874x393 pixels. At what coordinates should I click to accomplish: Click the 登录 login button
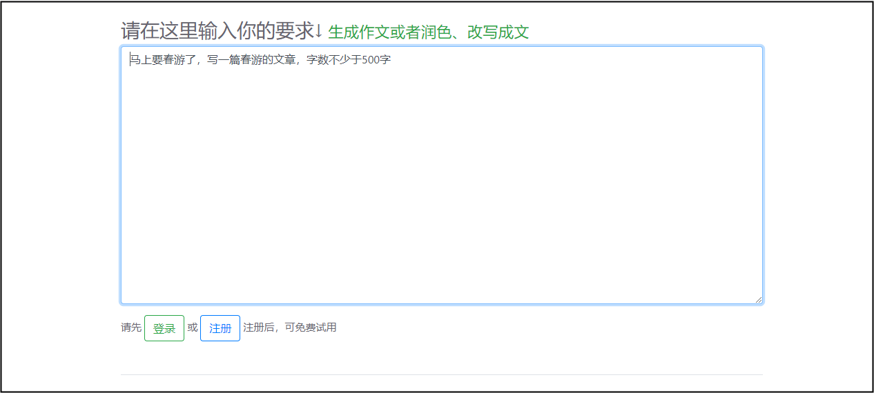click(x=164, y=328)
